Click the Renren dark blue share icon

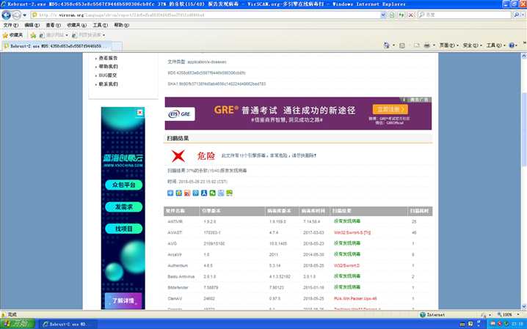(x=204, y=193)
